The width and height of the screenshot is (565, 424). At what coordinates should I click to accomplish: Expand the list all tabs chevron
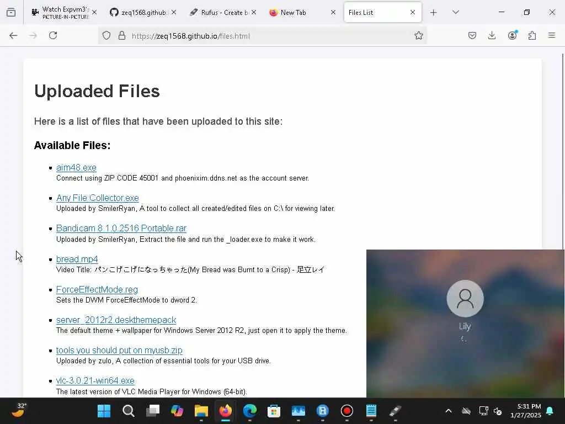pos(455,12)
